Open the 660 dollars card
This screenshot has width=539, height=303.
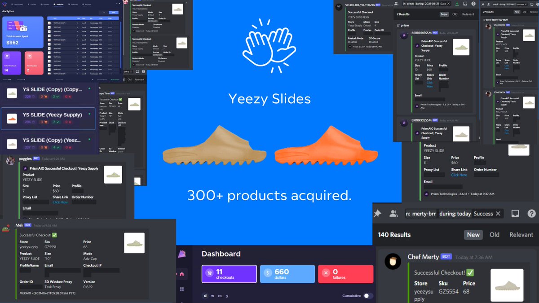(287, 274)
